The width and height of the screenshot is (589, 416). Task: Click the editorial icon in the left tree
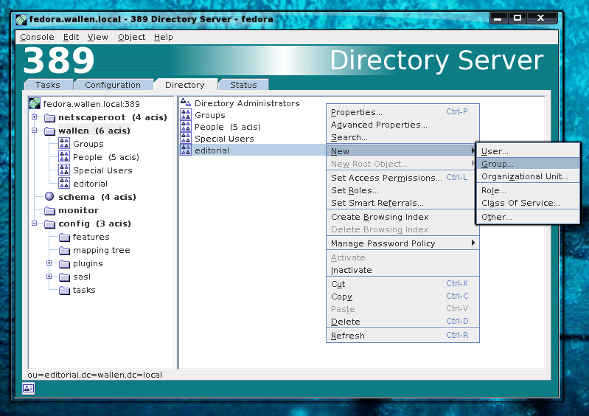[x=64, y=184]
